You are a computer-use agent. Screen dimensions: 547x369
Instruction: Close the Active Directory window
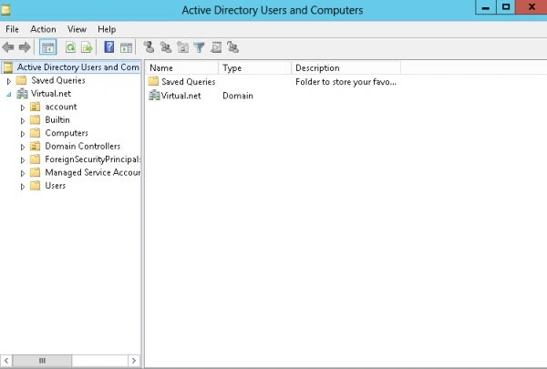click(x=532, y=7)
